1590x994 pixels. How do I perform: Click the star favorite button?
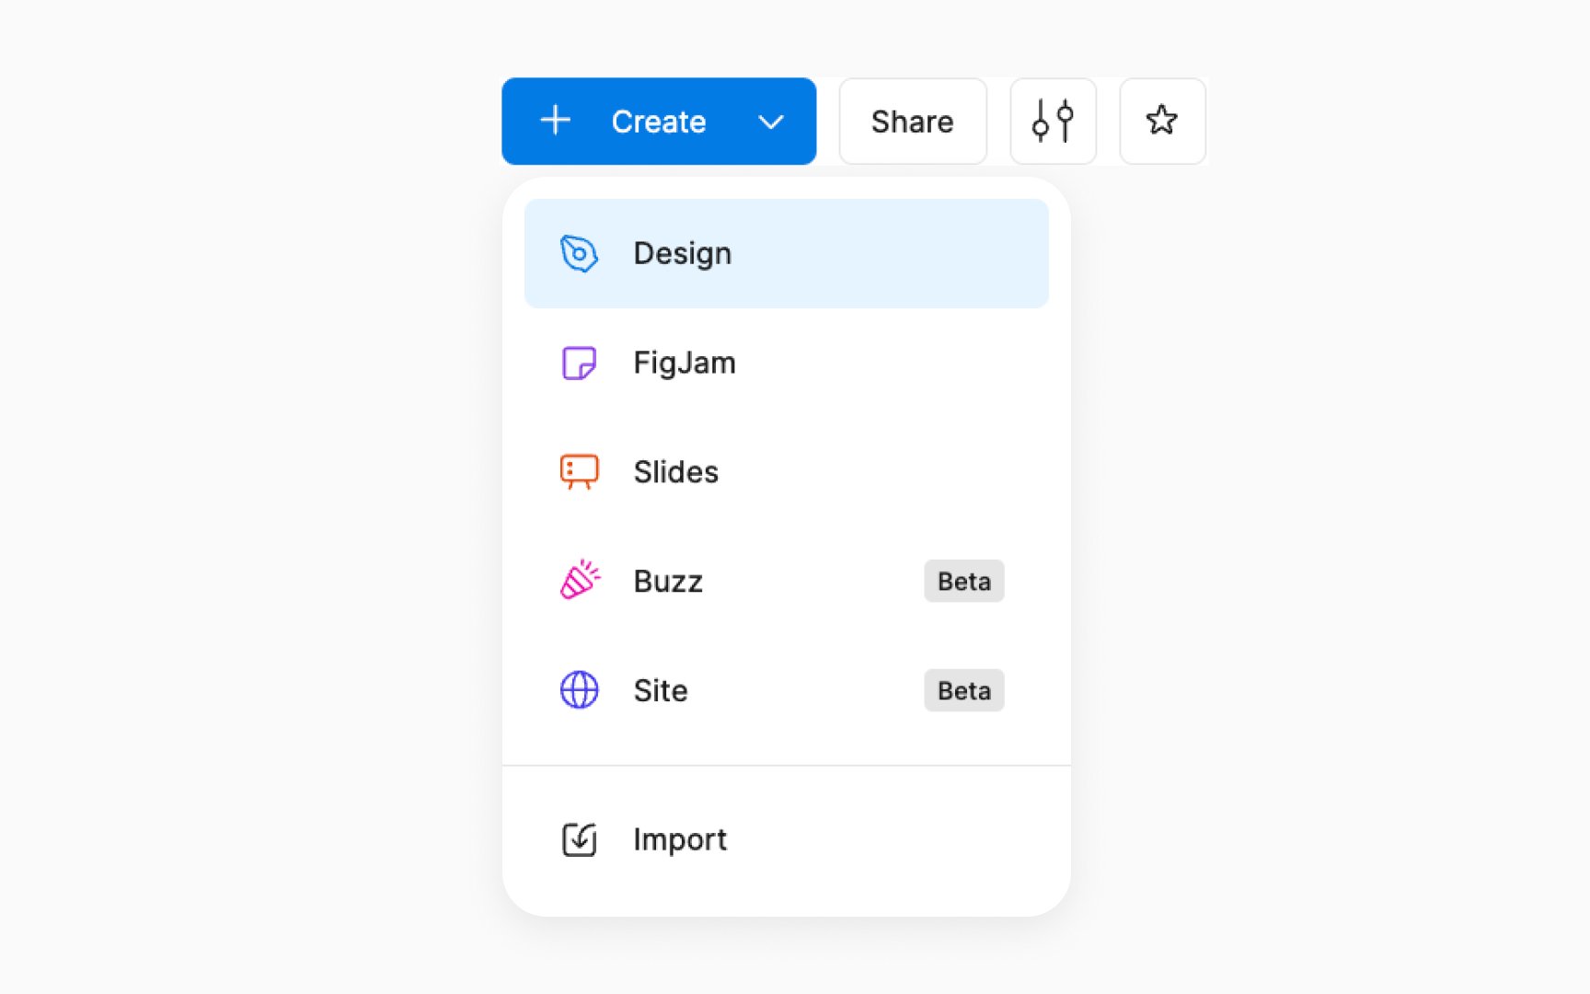click(1162, 121)
